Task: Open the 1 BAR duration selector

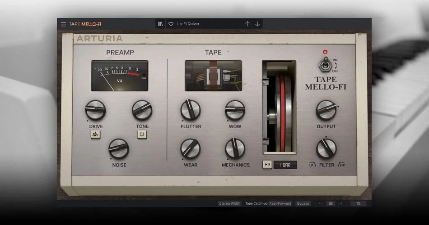Action: (285, 165)
